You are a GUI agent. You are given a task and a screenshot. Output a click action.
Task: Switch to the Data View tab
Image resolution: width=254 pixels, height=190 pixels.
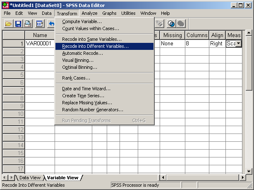click(30, 178)
